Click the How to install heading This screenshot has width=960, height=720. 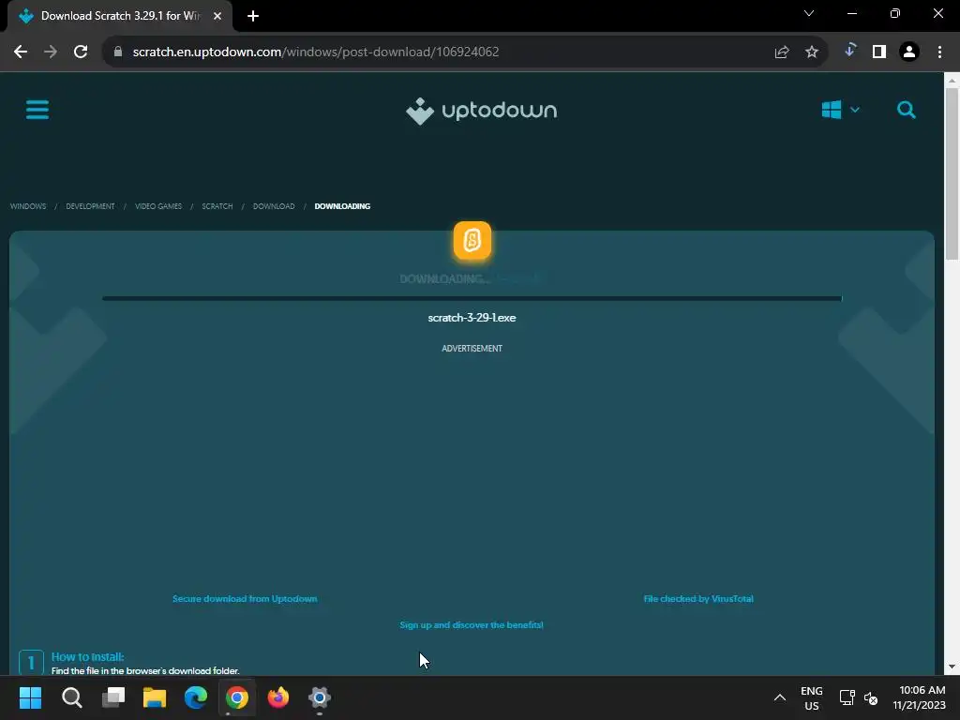87,657
